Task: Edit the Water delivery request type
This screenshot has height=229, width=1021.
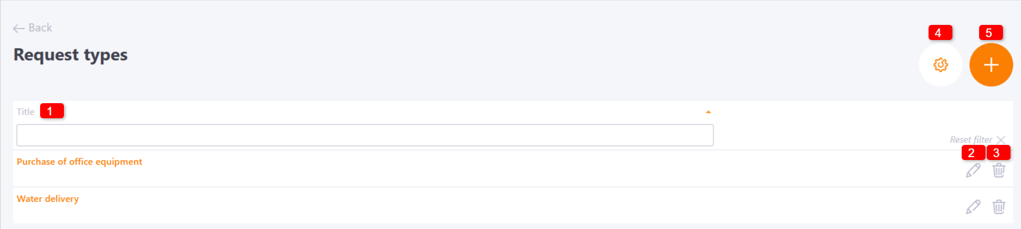Action: pyautogui.click(x=973, y=207)
